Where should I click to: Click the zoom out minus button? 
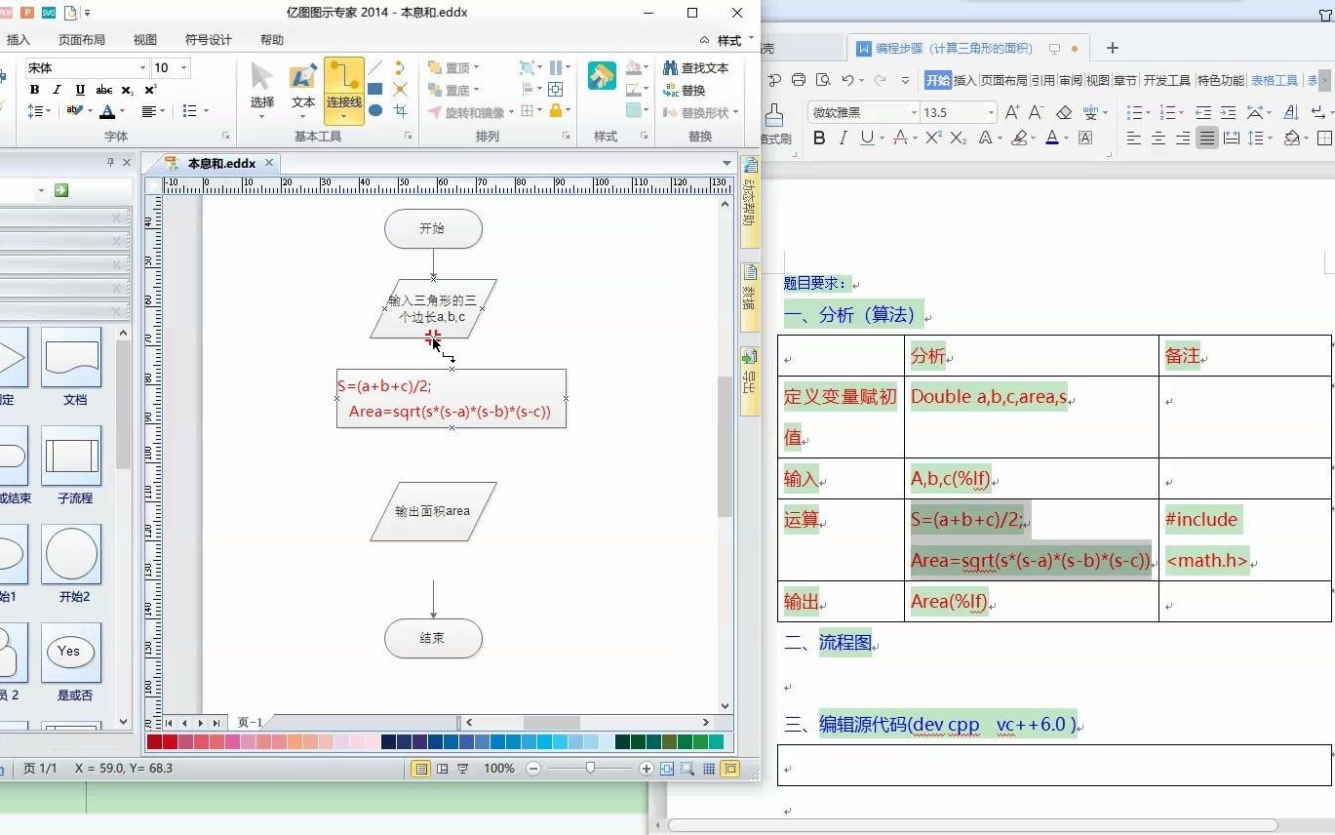pos(533,769)
